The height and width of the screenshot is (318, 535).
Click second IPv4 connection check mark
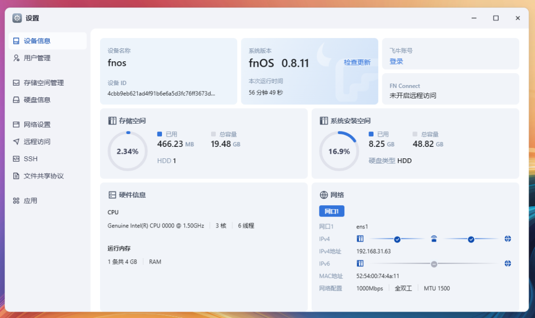coord(471,239)
